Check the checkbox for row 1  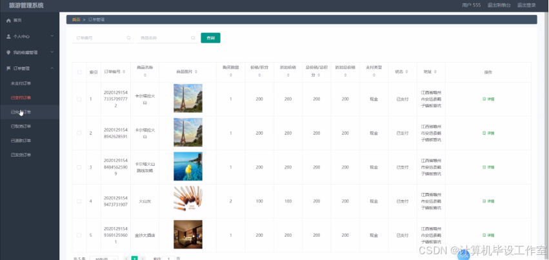click(x=79, y=99)
